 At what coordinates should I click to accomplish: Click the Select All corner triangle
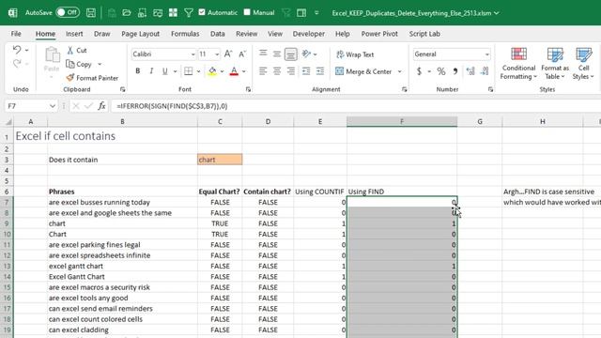[x=8, y=122]
